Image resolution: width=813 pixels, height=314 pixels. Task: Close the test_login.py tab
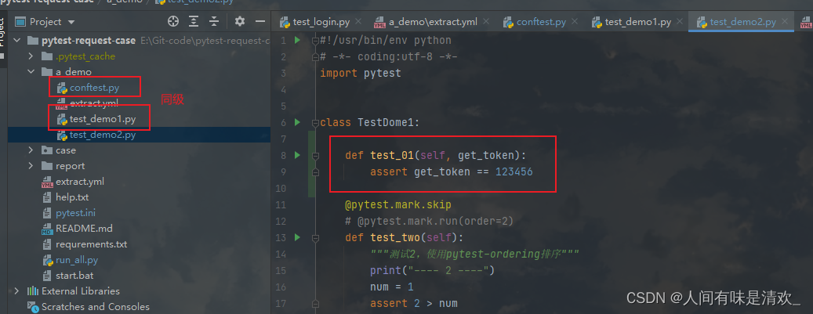359,22
